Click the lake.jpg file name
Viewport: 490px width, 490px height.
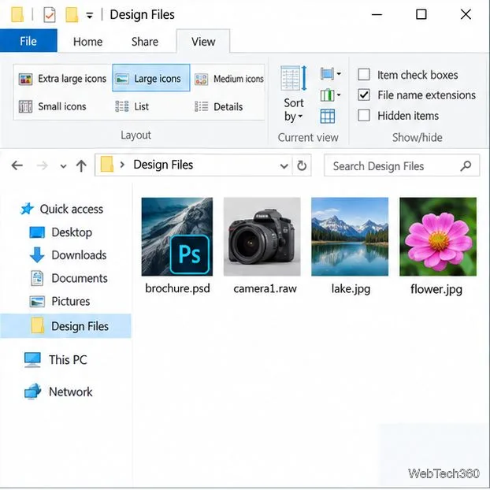click(x=351, y=289)
